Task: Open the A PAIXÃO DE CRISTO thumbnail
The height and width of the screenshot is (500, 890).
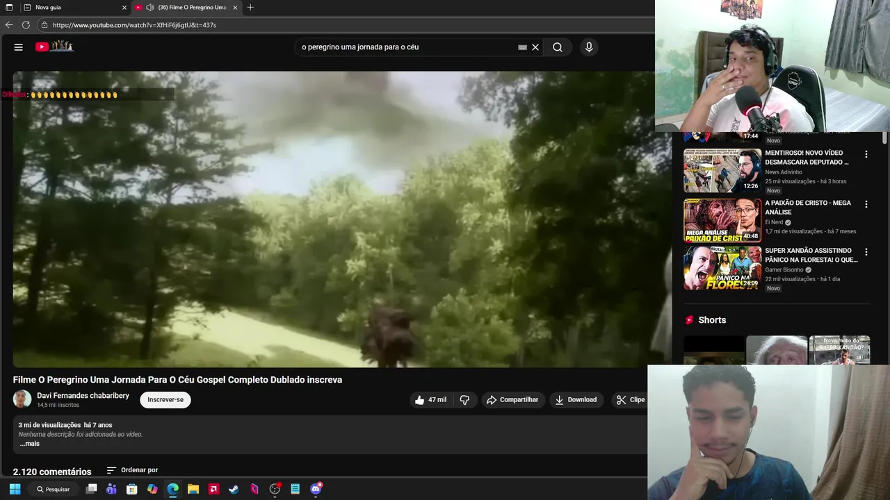Action: click(x=722, y=221)
